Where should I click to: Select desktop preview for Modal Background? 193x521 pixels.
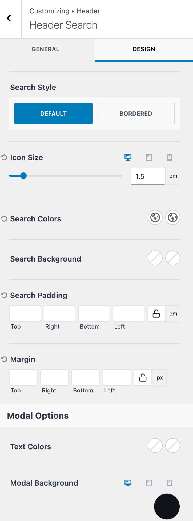[x=128, y=483]
